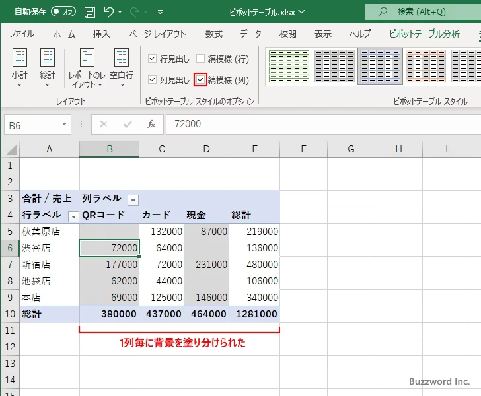
Task: Select the 437000 total cell
Action: (162, 314)
